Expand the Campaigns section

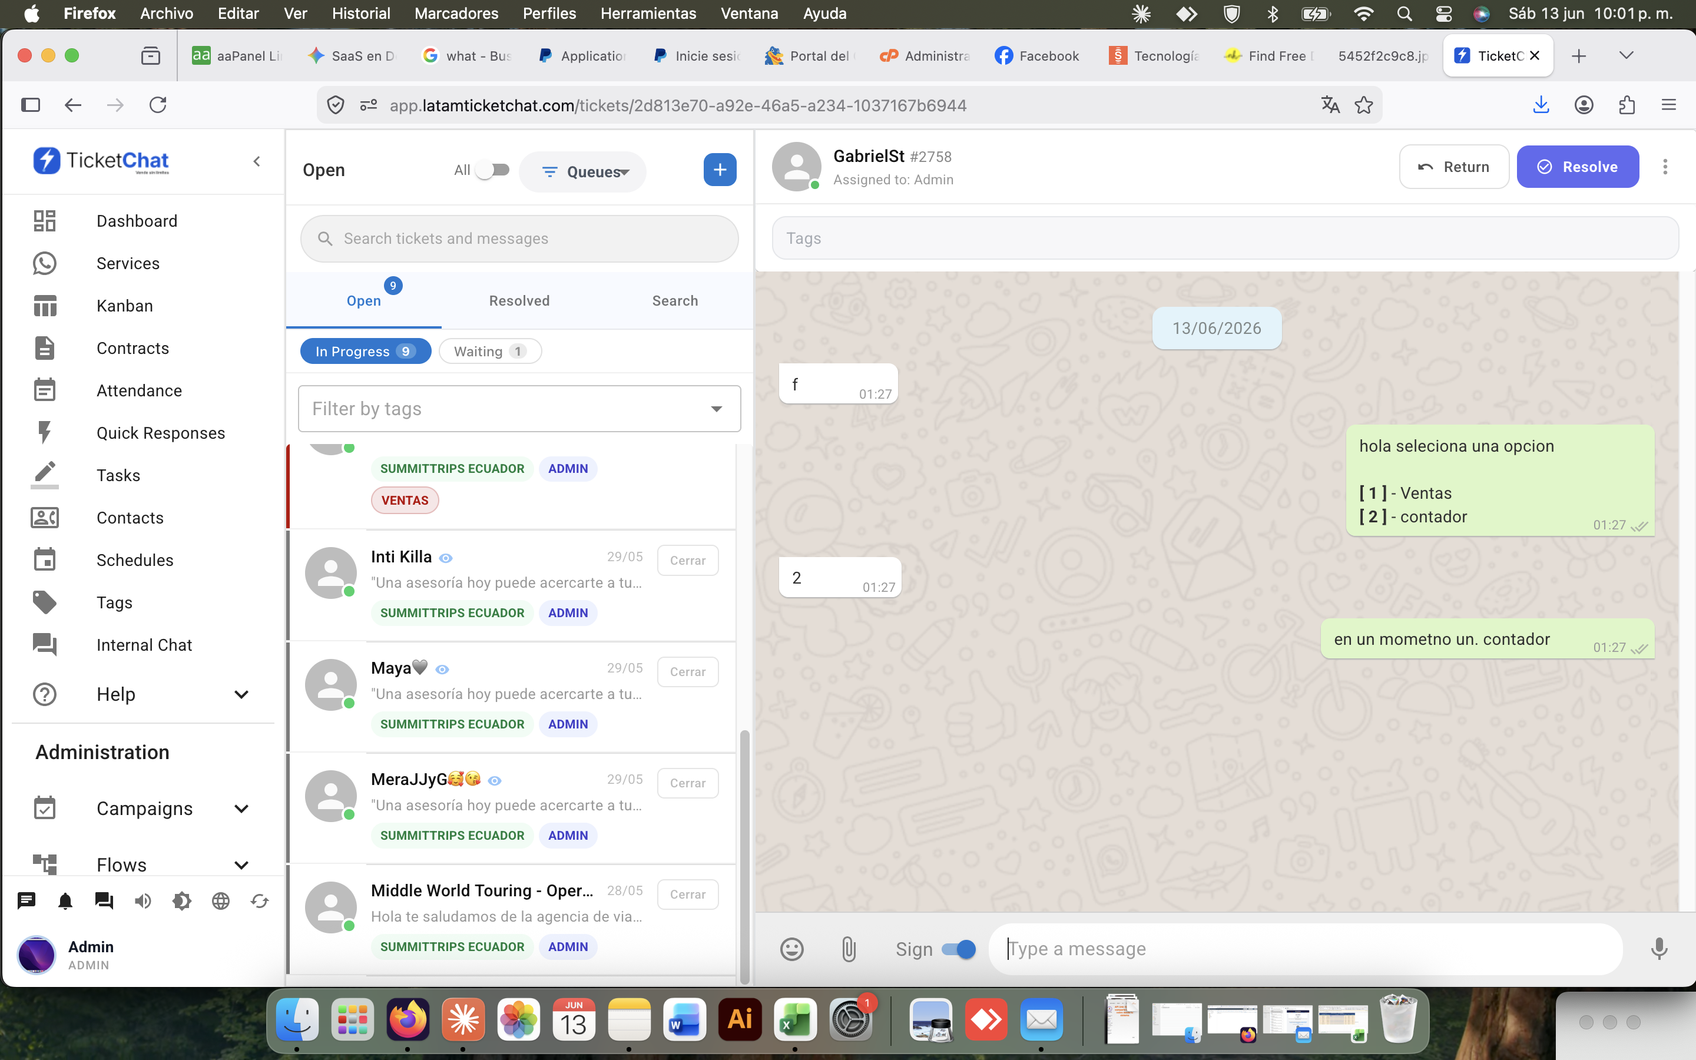tap(241, 809)
